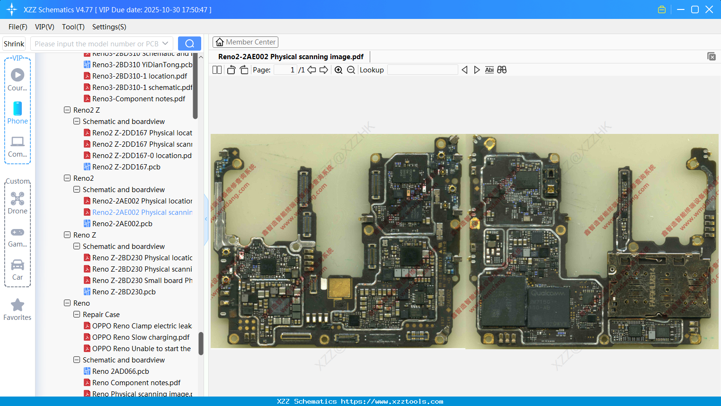Image resolution: width=721 pixels, height=406 pixels.
Task: Collapse the Reno Z tree node
Action: [67, 235]
